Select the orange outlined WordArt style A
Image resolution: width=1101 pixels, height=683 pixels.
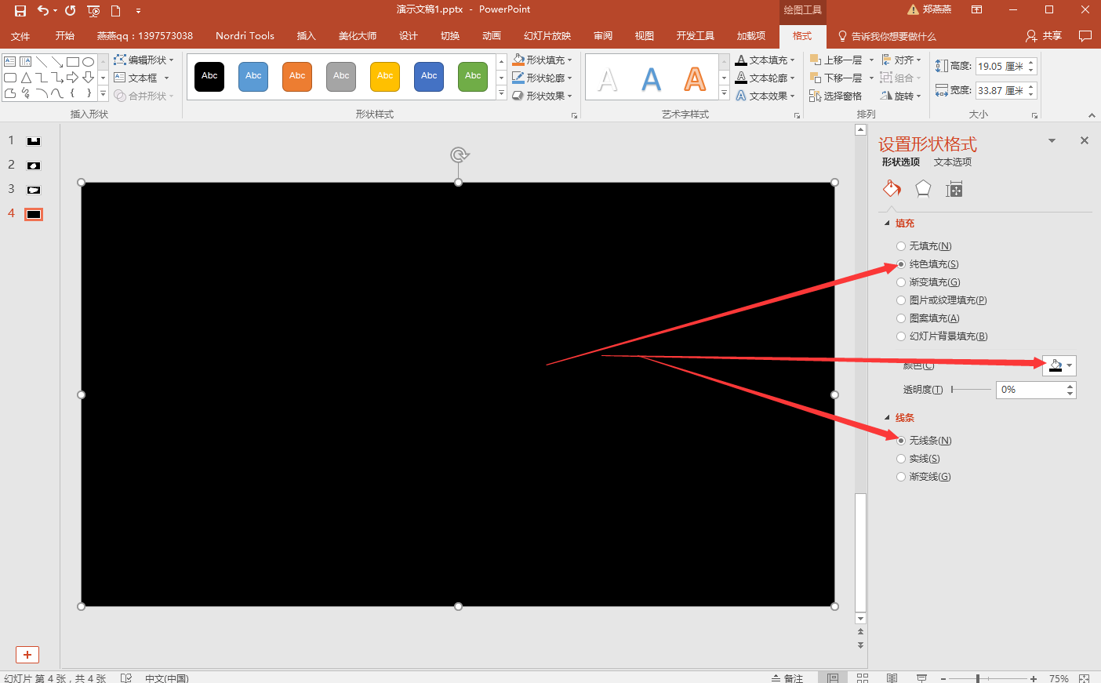[695, 78]
